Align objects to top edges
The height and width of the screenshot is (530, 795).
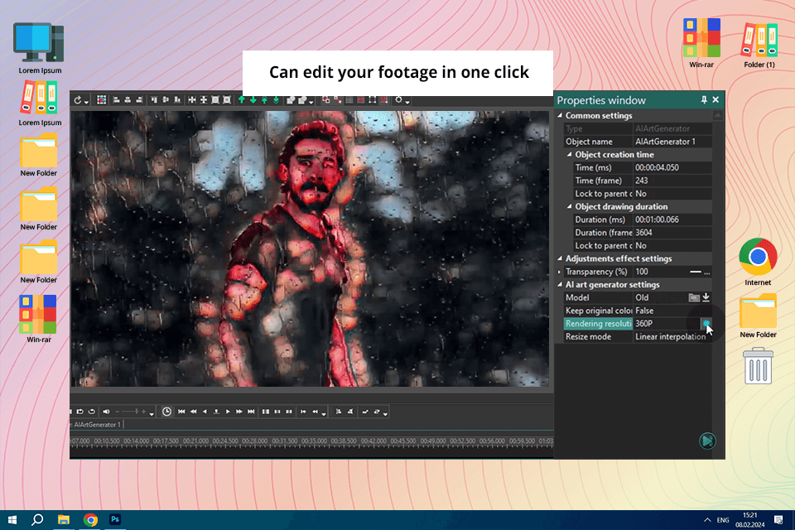point(154,100)
